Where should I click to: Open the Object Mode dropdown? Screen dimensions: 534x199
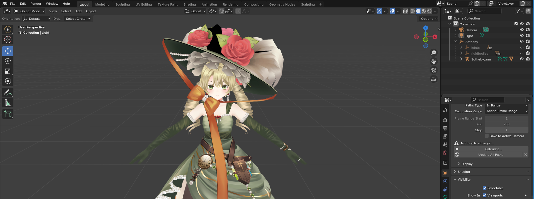pyautogui.click(x=30, y=11)
